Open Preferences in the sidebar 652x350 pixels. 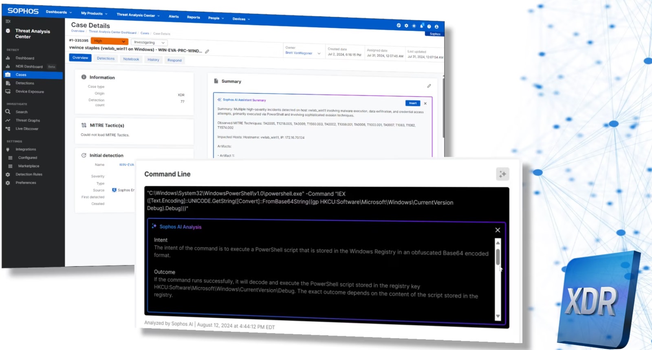(26, 183)
